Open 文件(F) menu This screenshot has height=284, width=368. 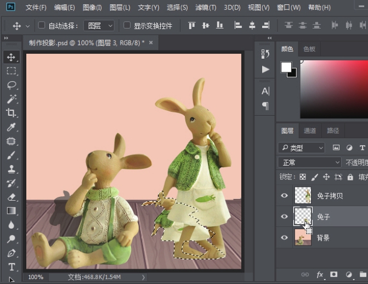pyautogui.click(x=36, y=8)
